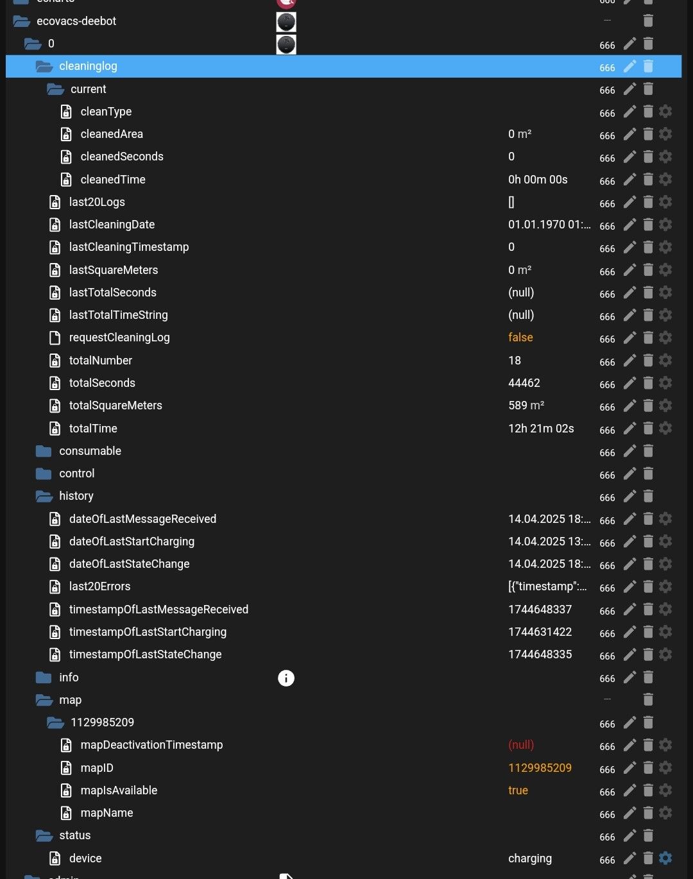Image resolution: width=693 pixels, height=879 pixels.
Task: Collapse the map folder
Action: coord(44,700)
